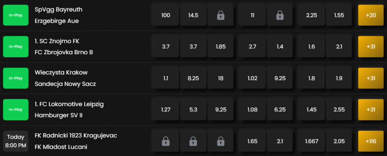Screen dimensions: 387x156
Task: Click the In-Play badge for Znojmo FK
Action: point(15,47)
